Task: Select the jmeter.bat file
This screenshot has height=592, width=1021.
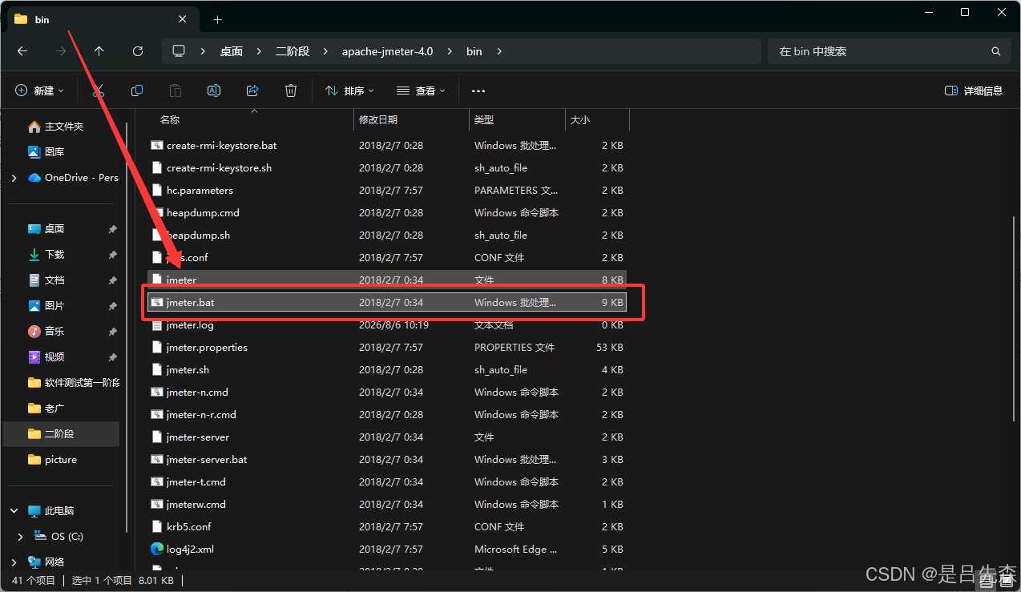Action: pos(387,303)
